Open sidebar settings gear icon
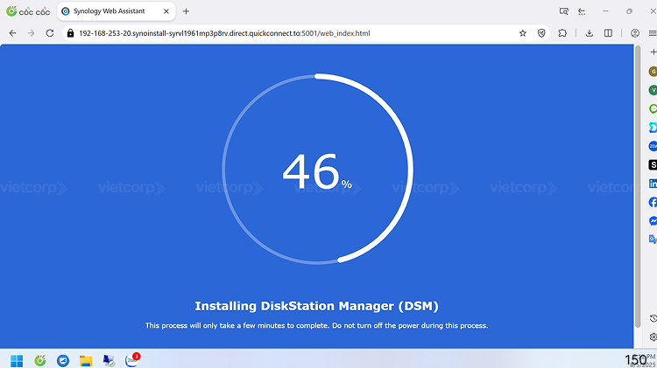This screenshot has height=368, width=657. pos(653,337)
